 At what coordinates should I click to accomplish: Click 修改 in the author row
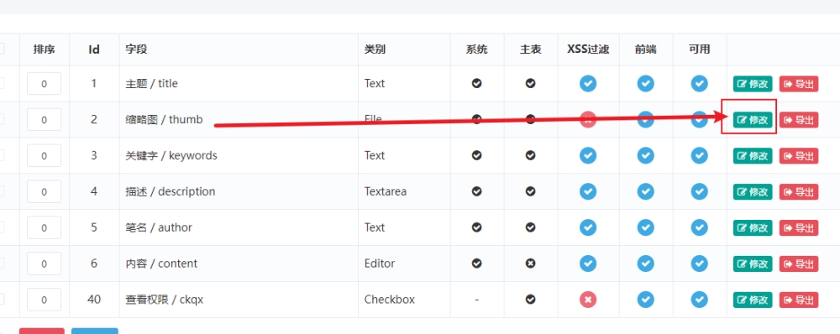[x=753, y=227]
